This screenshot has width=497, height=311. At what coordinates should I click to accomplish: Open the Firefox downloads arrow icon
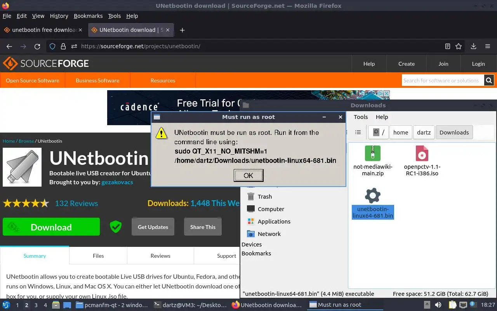[474, 46]
